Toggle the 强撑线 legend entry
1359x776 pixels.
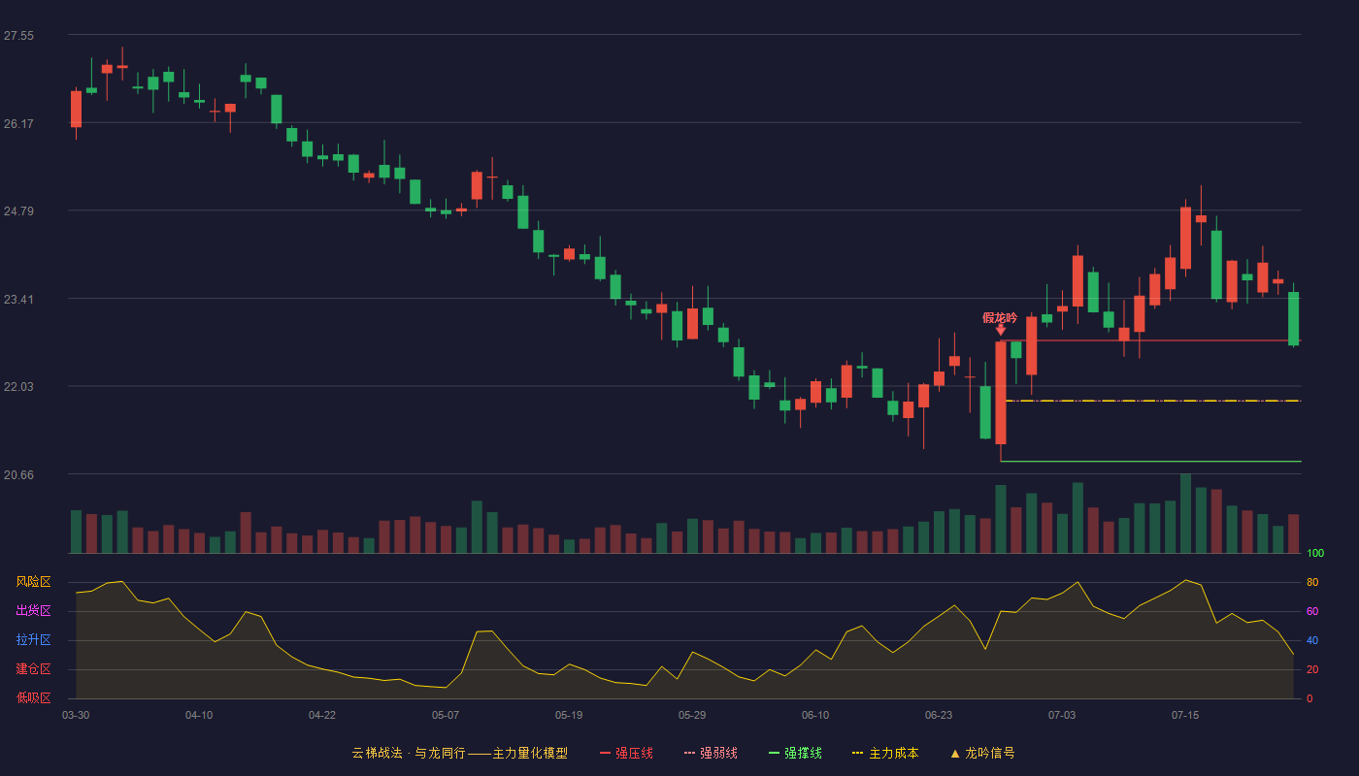click(x=795, y=753)
